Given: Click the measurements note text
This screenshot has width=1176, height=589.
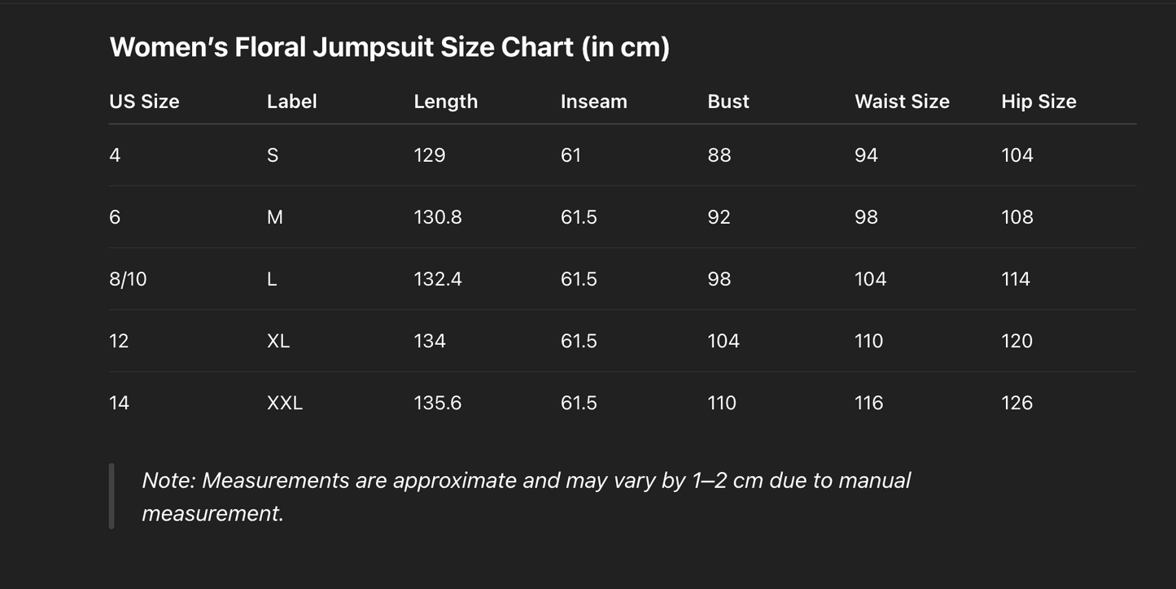Looking at the screenshot, I should click(526, 496).
